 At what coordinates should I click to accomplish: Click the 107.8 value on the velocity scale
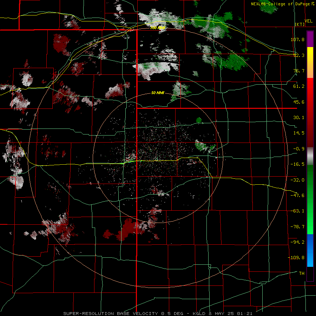(297, 39)
